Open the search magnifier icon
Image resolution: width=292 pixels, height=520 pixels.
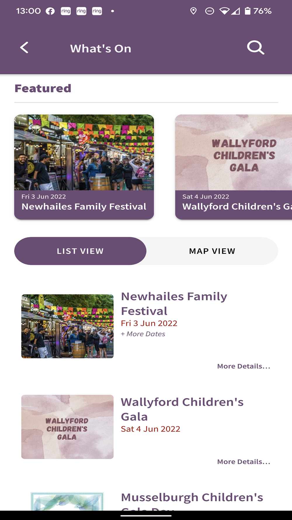pos(255,48)
